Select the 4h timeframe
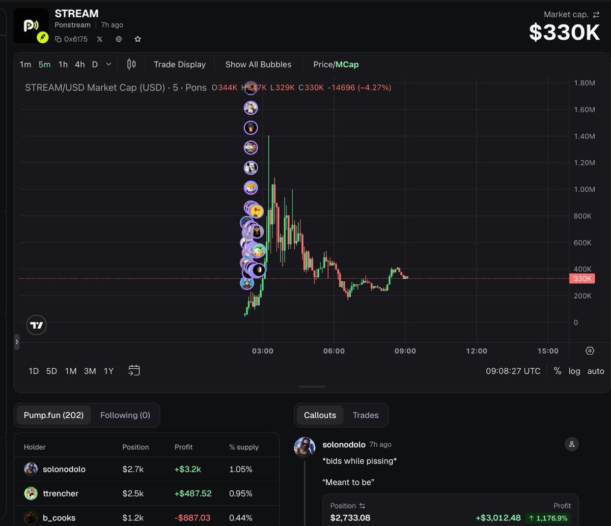 (x=80, y=65)
